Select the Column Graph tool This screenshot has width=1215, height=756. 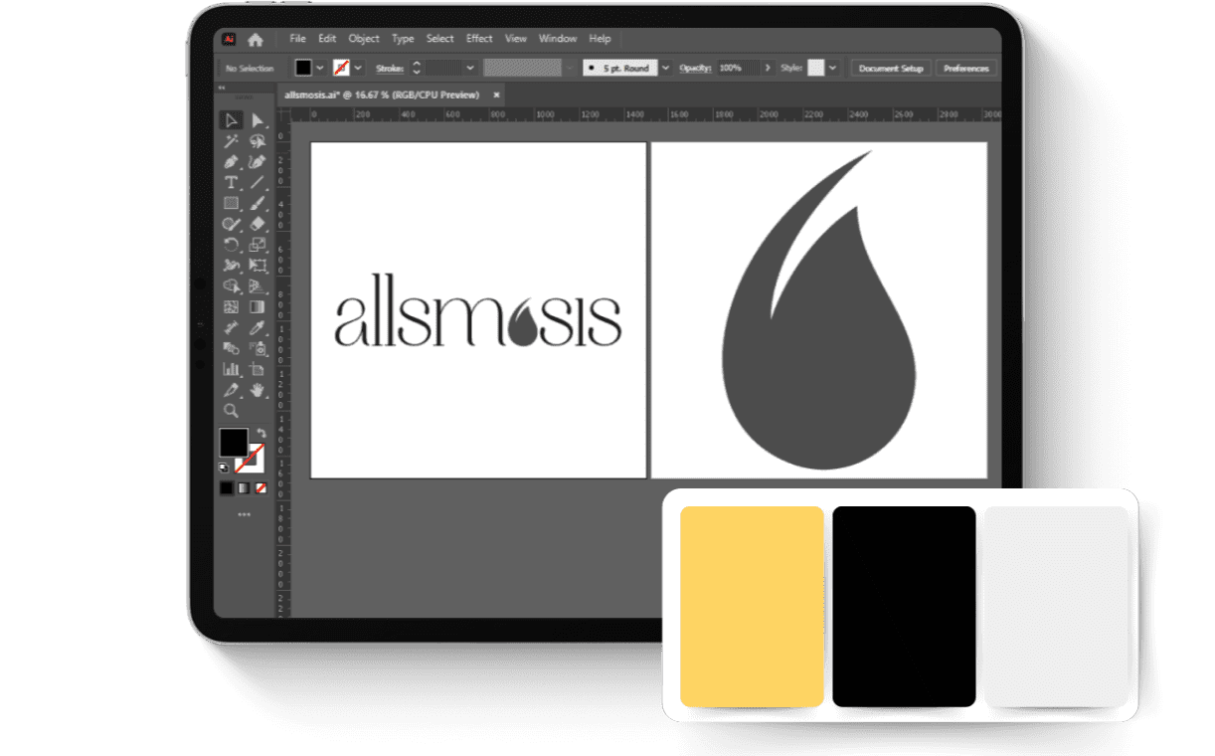tap(230, 367)
